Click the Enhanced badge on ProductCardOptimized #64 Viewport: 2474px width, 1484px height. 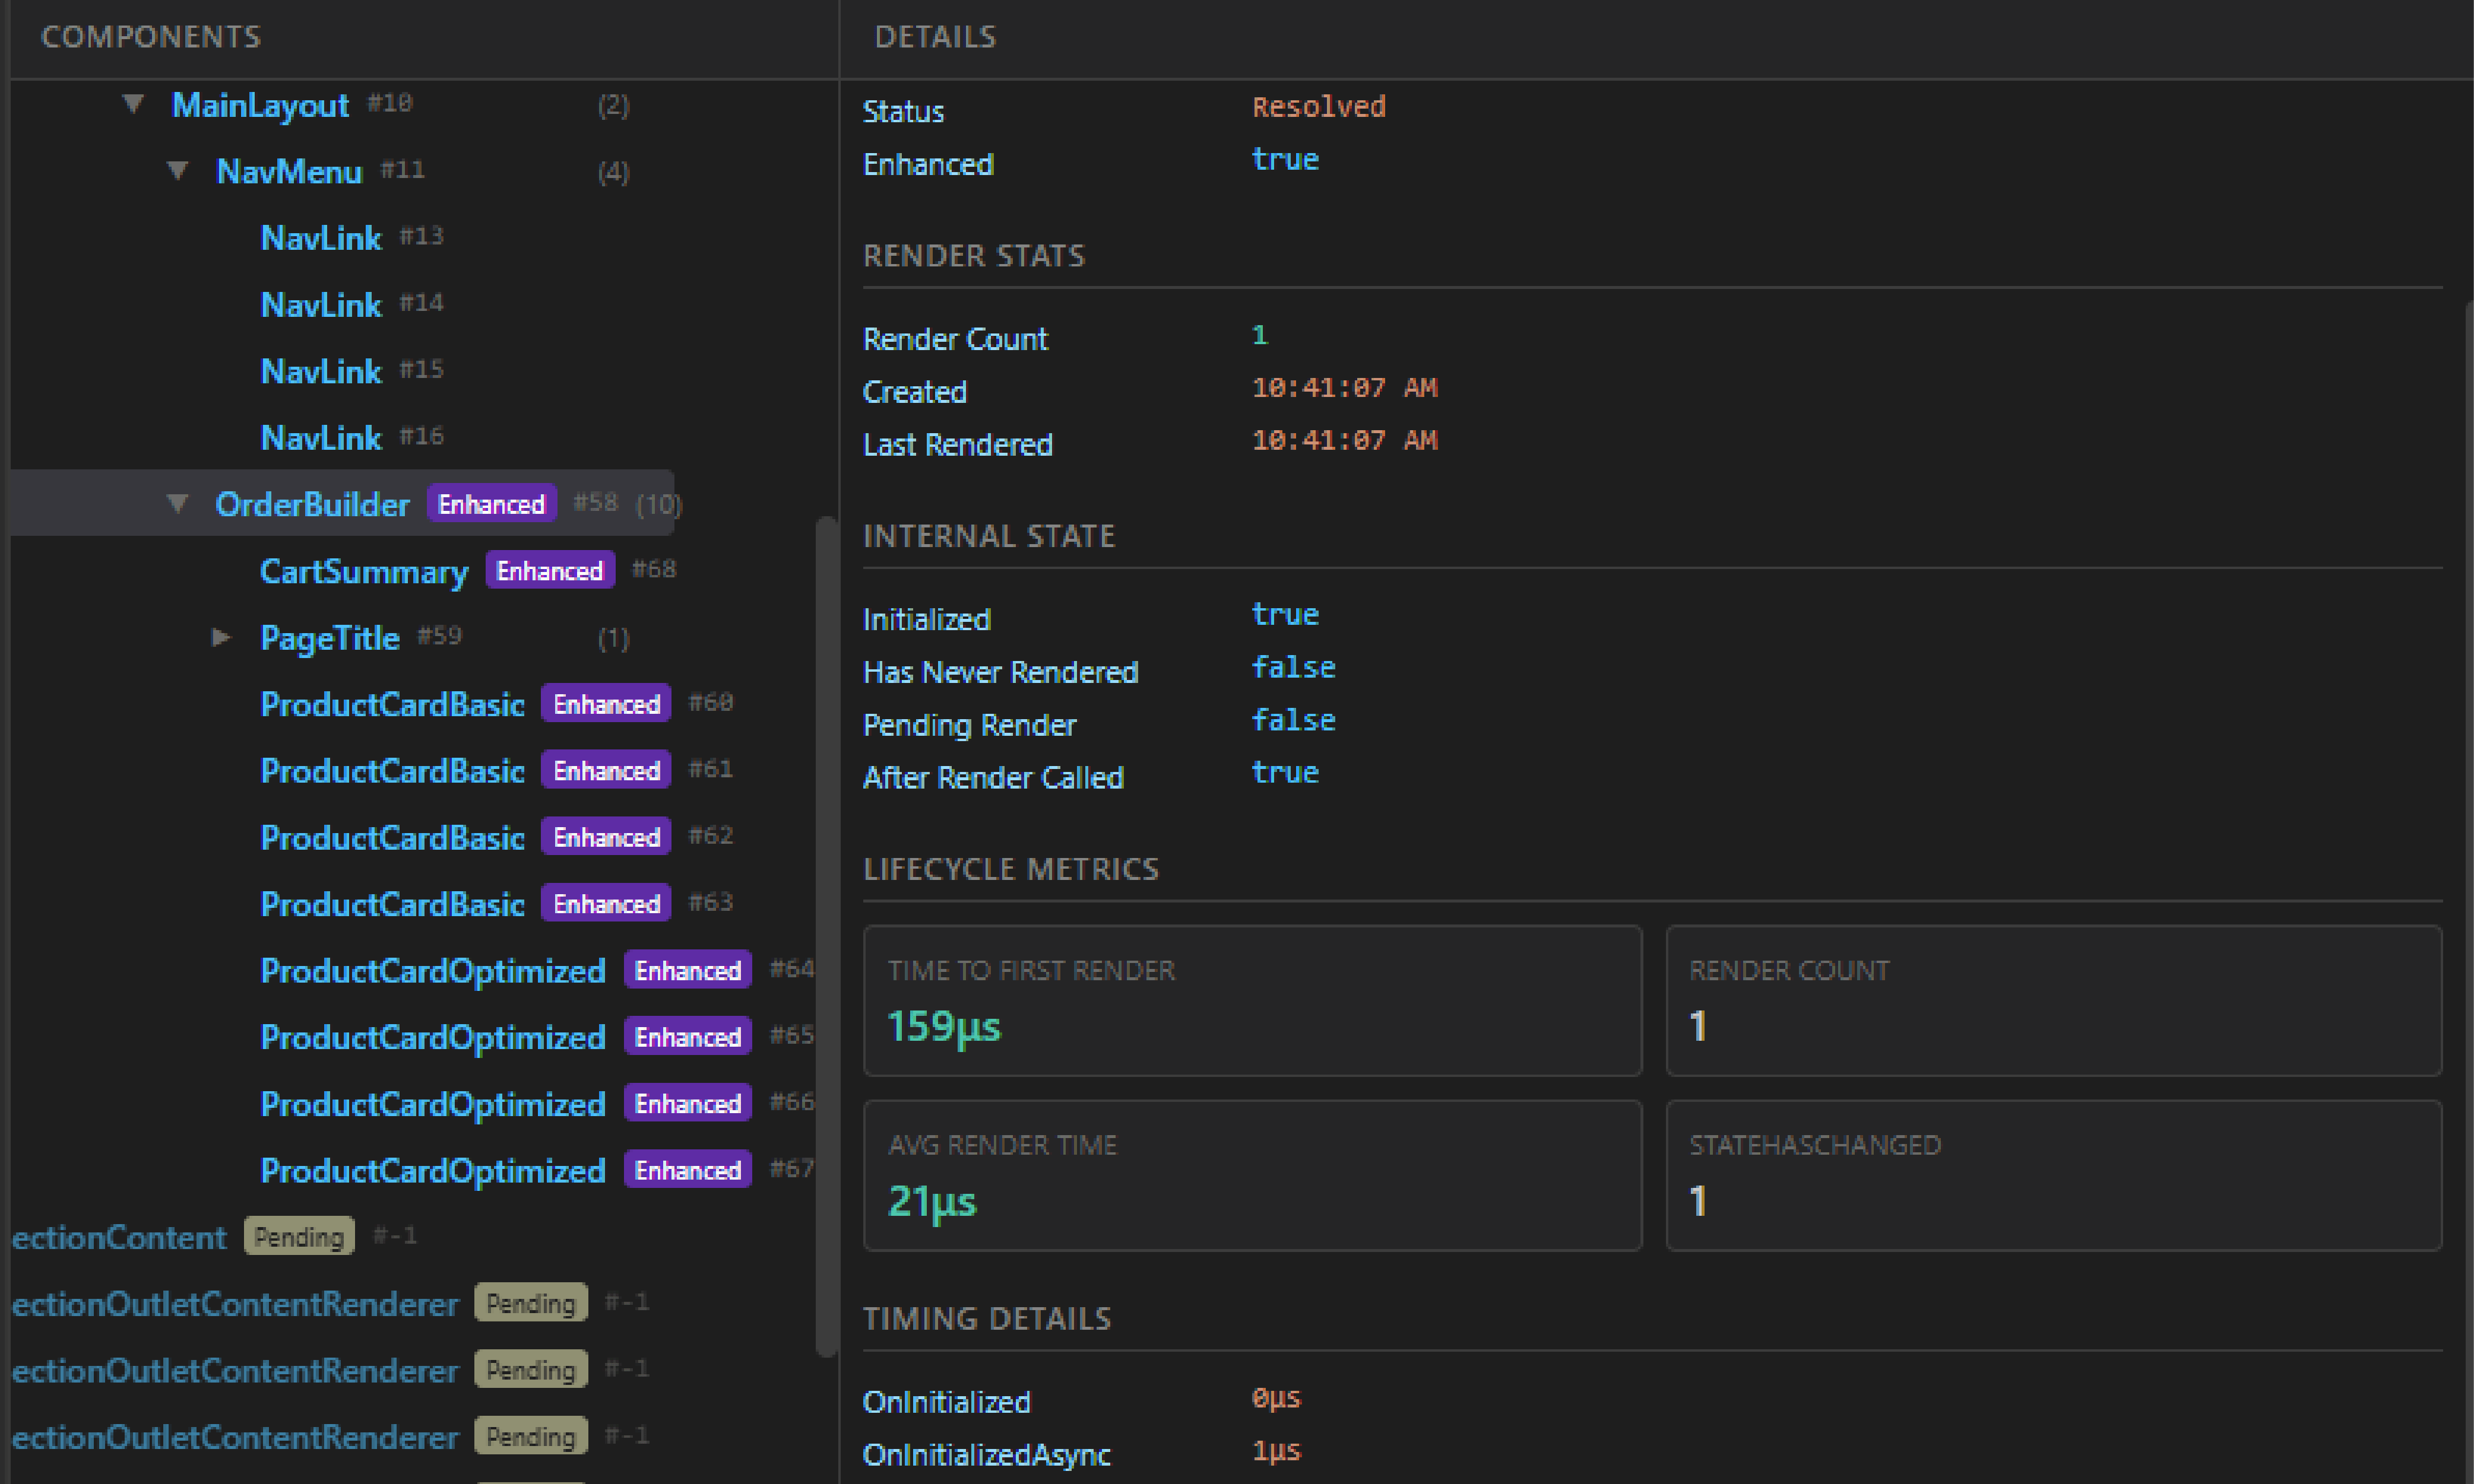688,969
